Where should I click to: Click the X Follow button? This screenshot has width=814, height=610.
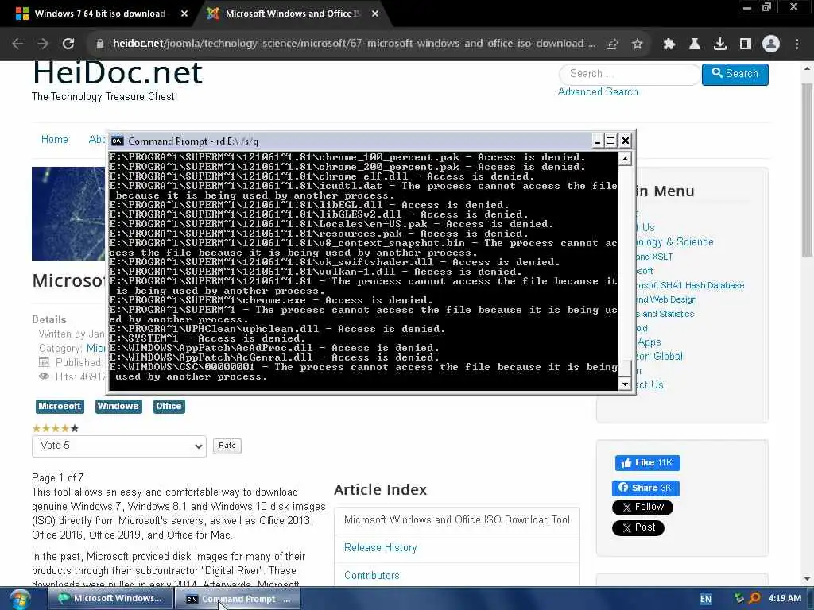coord(642,508)
